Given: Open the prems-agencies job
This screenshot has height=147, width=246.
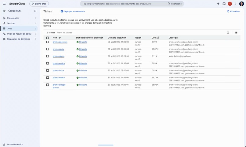Looking at the screenshot, I should click(x=60, y=42).
